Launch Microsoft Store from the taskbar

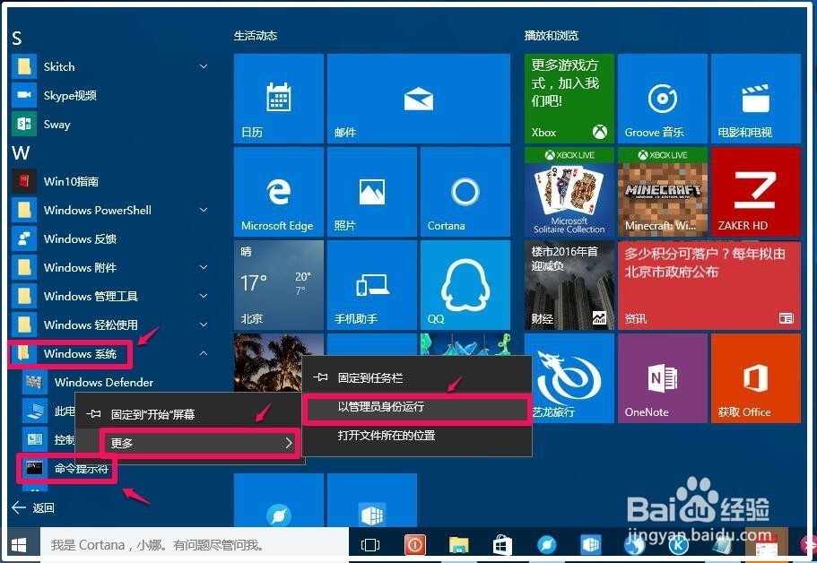point(502,544)
